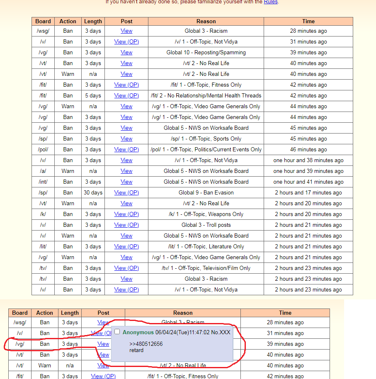Click the Reason column header in the upper table
This screenshot has width=376, height=379.
[x=206, y=21]
